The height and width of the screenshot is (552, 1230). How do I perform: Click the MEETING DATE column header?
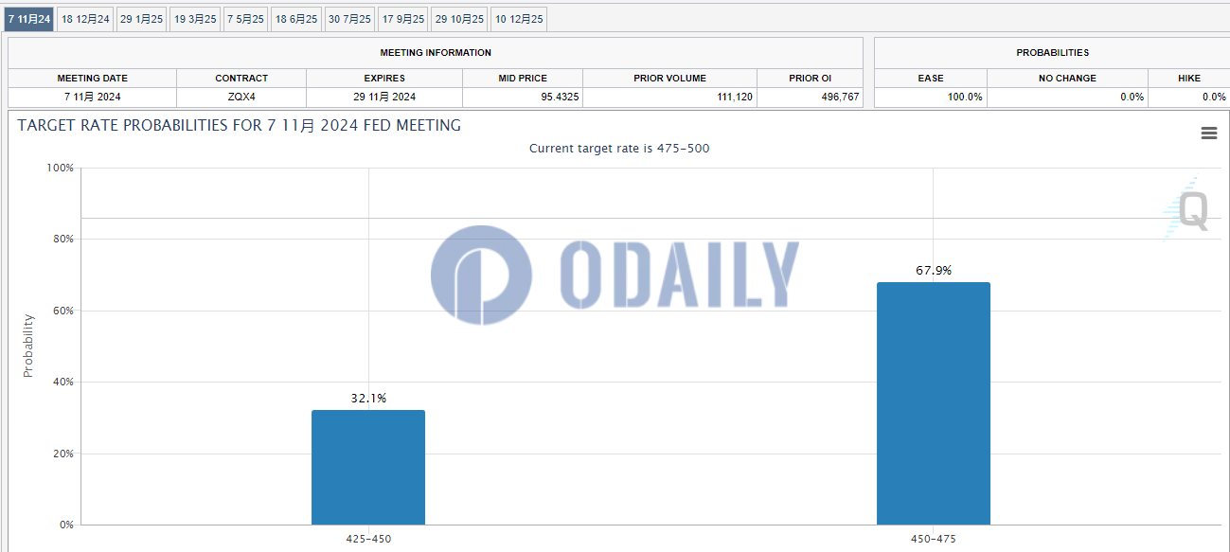[x=93, y=79]
